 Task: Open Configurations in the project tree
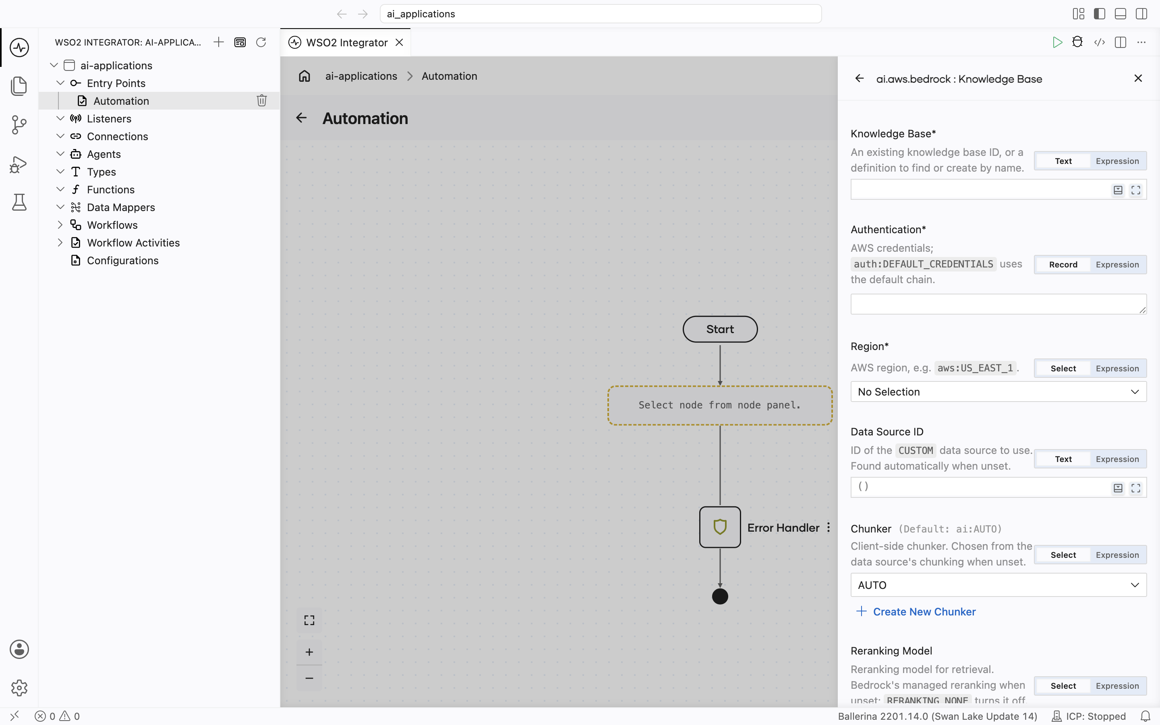coord(122,260)
